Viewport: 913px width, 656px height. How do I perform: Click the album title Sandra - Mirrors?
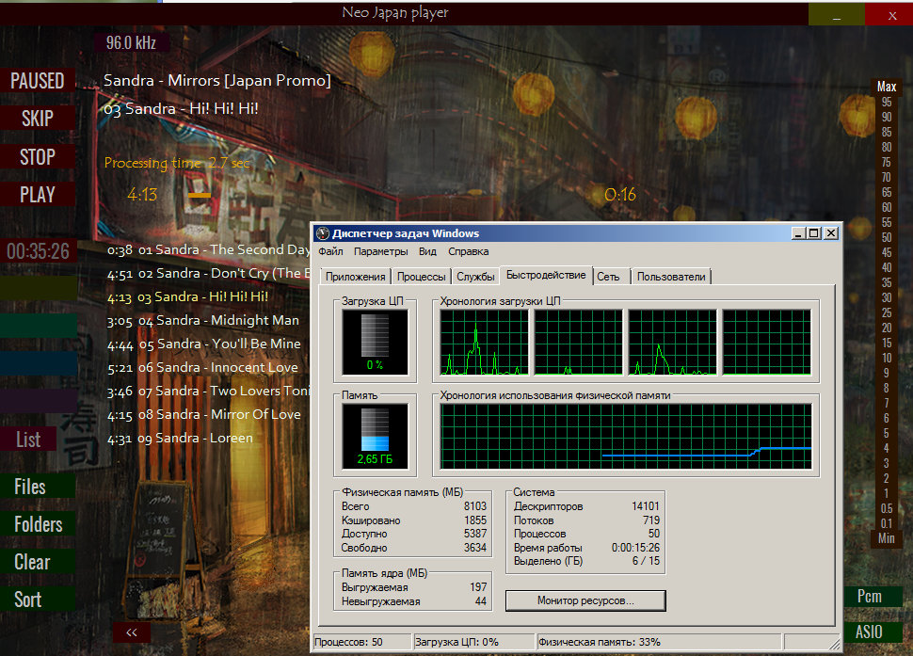(216, 80)
